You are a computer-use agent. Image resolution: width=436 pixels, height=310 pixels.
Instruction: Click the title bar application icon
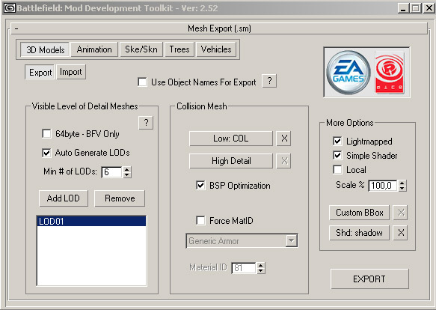coord(9,7)
